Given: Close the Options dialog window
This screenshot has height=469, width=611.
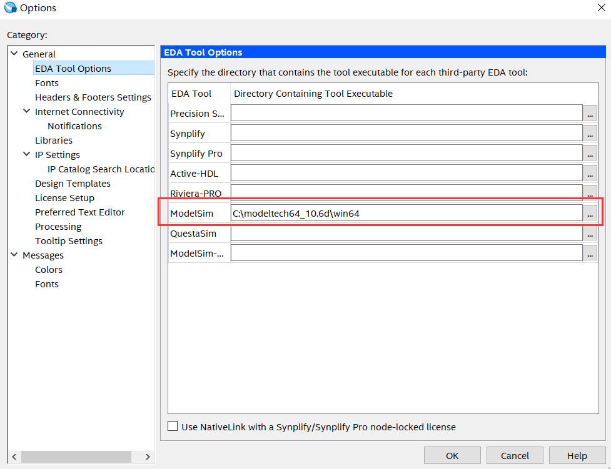Looking at the screenshot, I should click(601, 7).
